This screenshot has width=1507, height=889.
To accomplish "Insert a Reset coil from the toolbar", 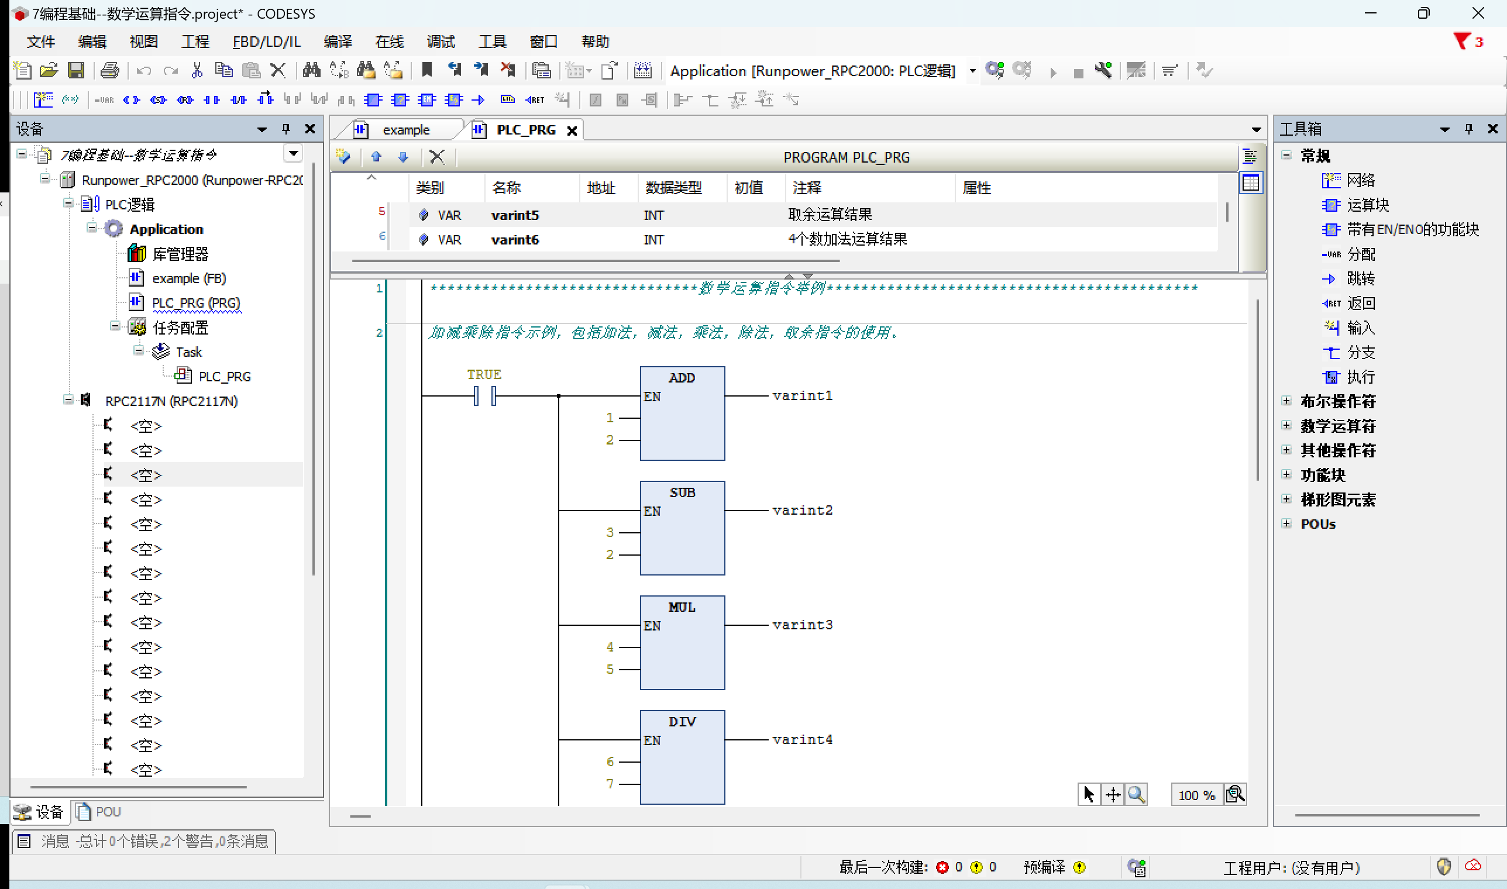I will pos(185,100).
